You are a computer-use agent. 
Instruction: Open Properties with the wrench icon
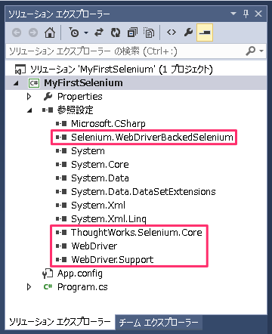[188, 32]
